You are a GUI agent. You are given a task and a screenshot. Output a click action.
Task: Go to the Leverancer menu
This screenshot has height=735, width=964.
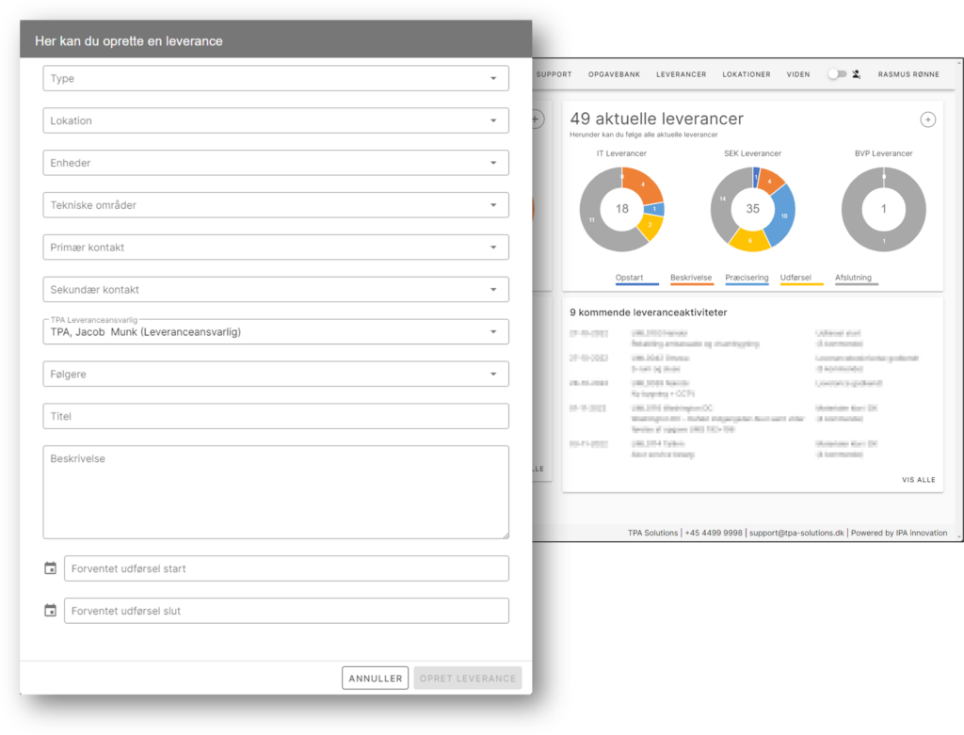click(682, 74)
